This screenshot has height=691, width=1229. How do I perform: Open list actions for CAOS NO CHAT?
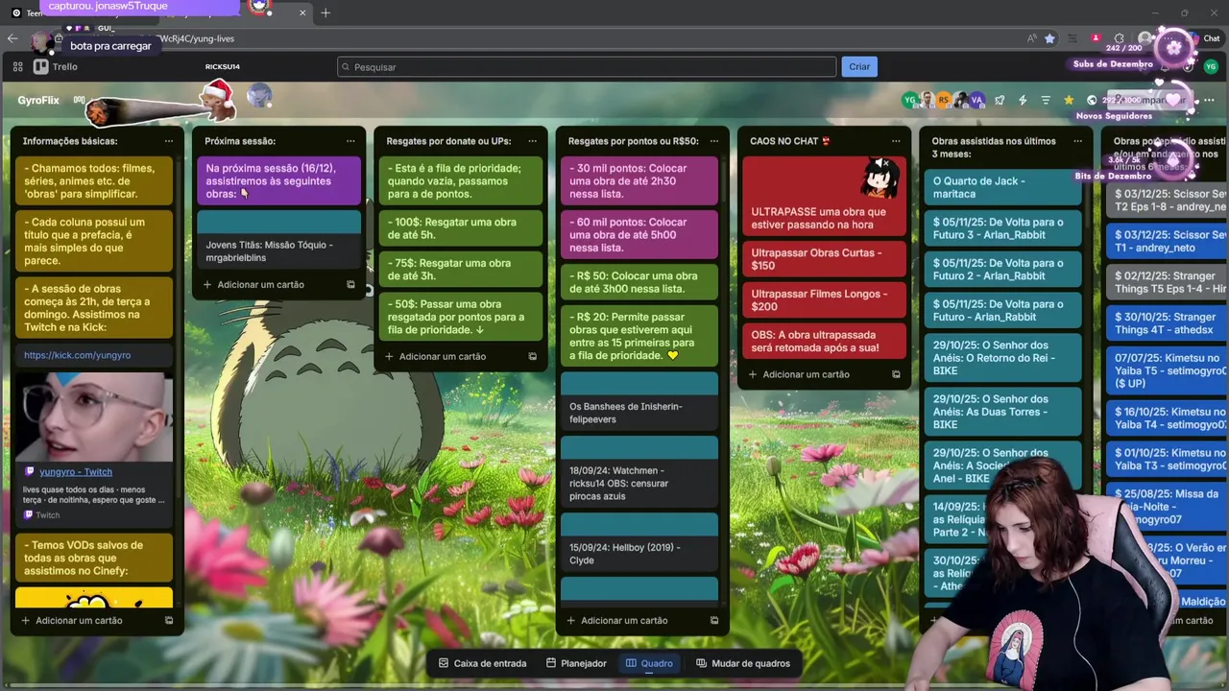(x=896, y=141)
